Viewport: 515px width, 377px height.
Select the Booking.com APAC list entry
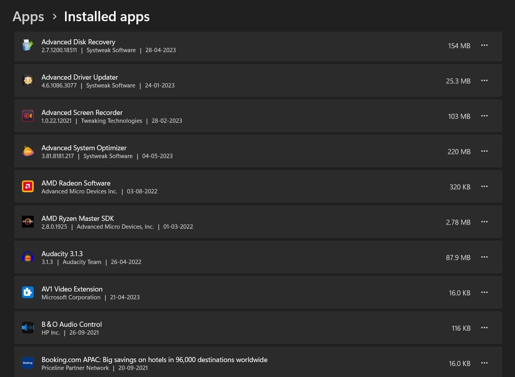coord(235,363)
